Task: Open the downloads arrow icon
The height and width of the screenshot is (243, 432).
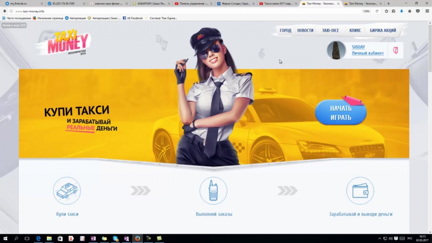Action: click(x=401, y=11)
